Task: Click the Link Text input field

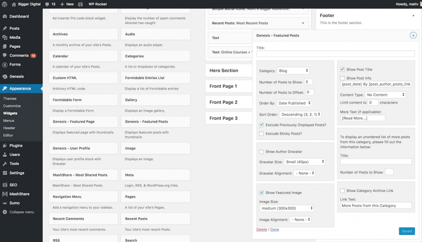Action: click(x=376, y=206)
